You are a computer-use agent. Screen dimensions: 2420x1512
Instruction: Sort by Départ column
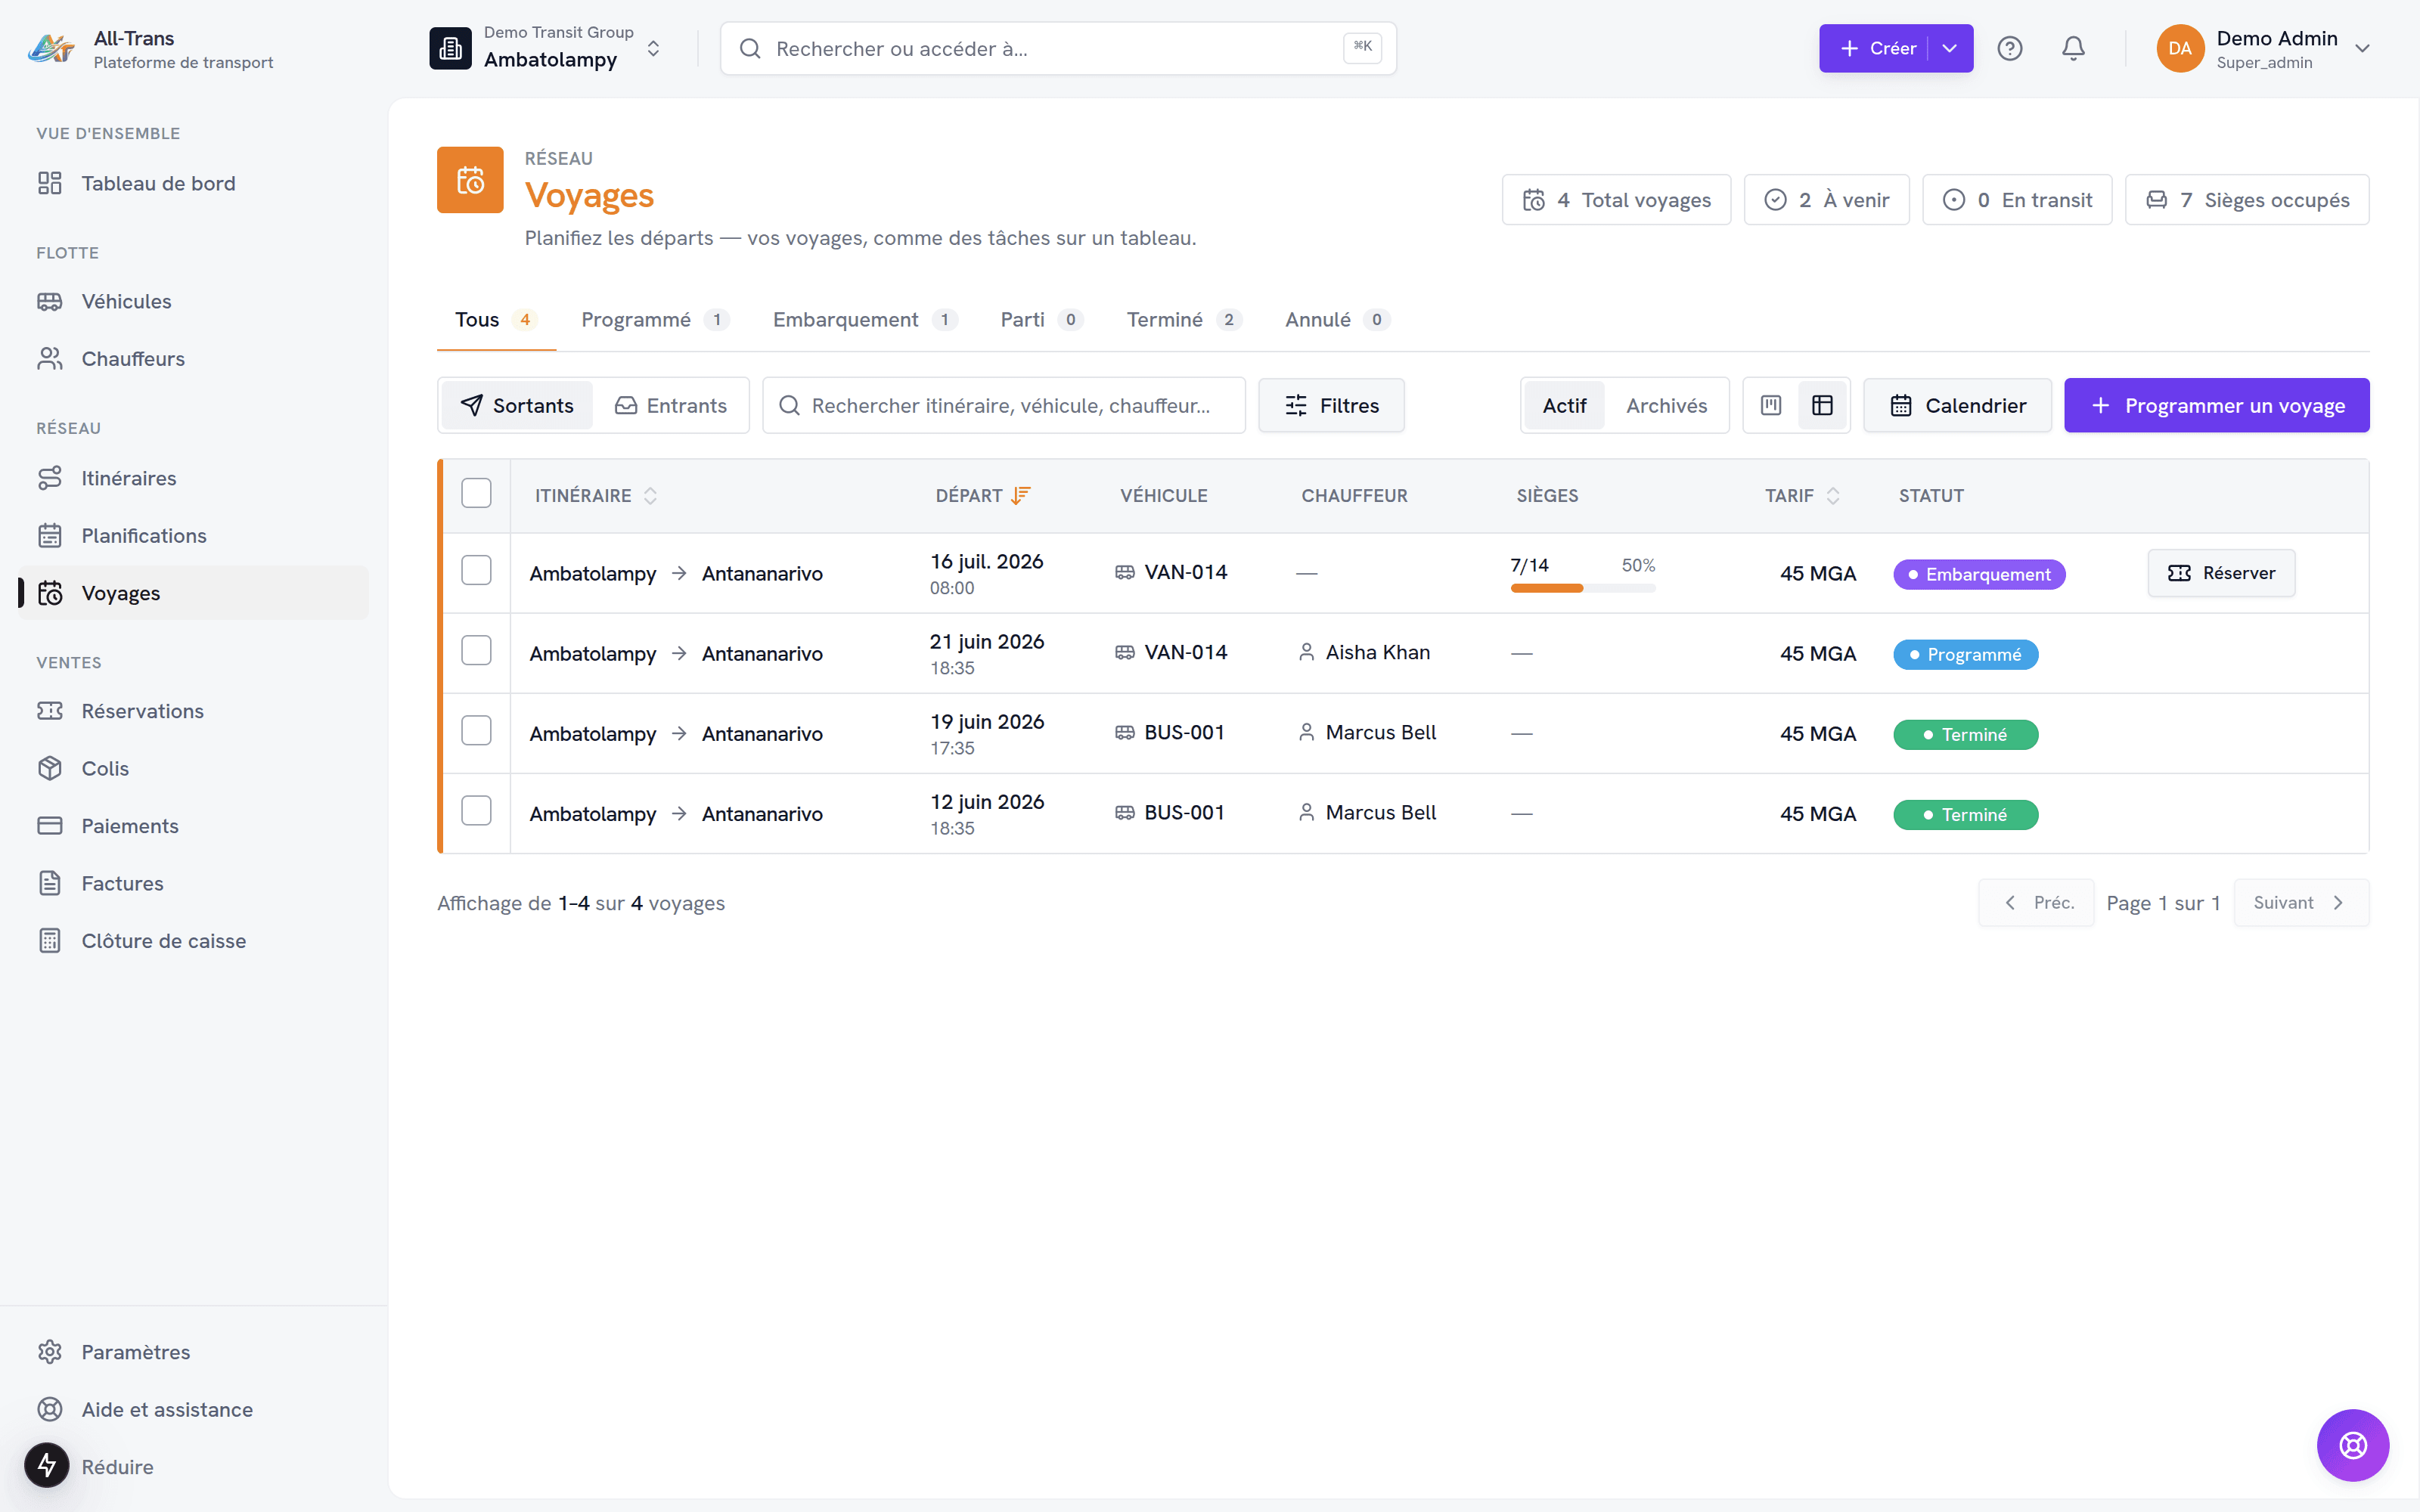tap(982, 496)
